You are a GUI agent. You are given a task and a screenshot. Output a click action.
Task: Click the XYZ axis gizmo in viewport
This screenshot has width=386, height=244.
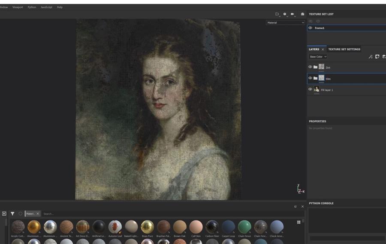coord(300,189)
